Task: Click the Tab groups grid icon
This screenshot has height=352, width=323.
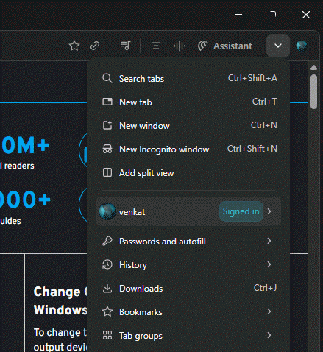Action: tap(107, 335)
